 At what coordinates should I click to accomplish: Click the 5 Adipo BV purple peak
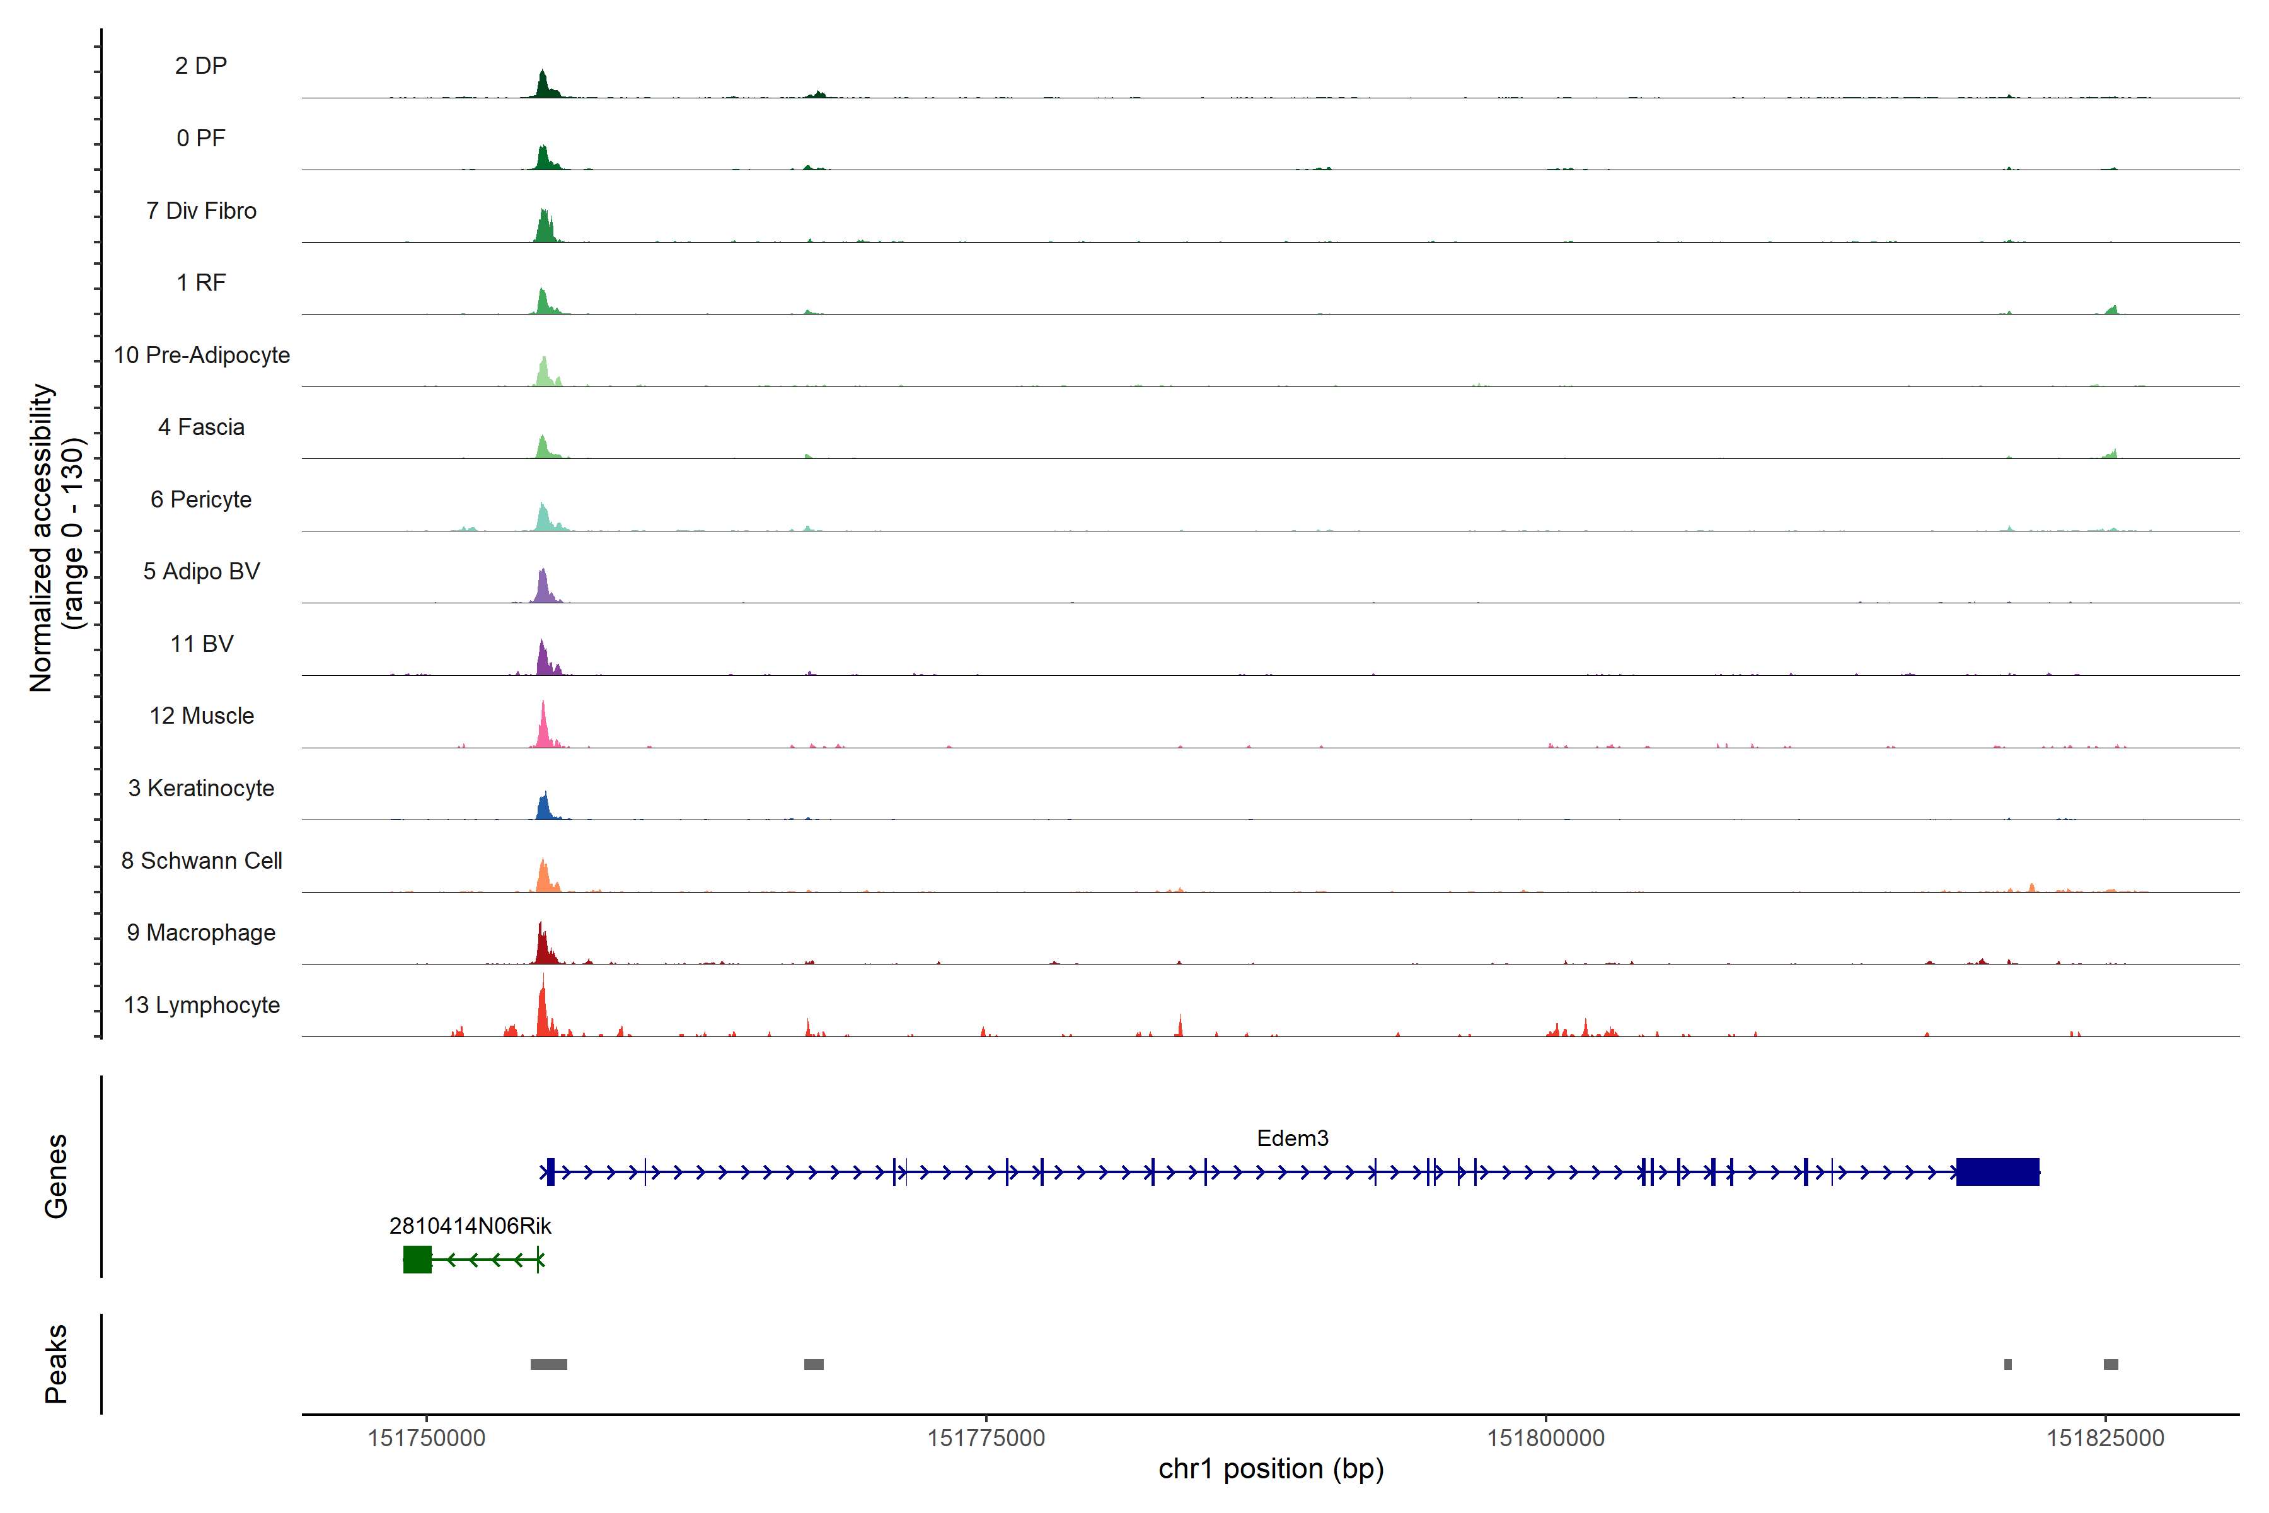[544, 589]
